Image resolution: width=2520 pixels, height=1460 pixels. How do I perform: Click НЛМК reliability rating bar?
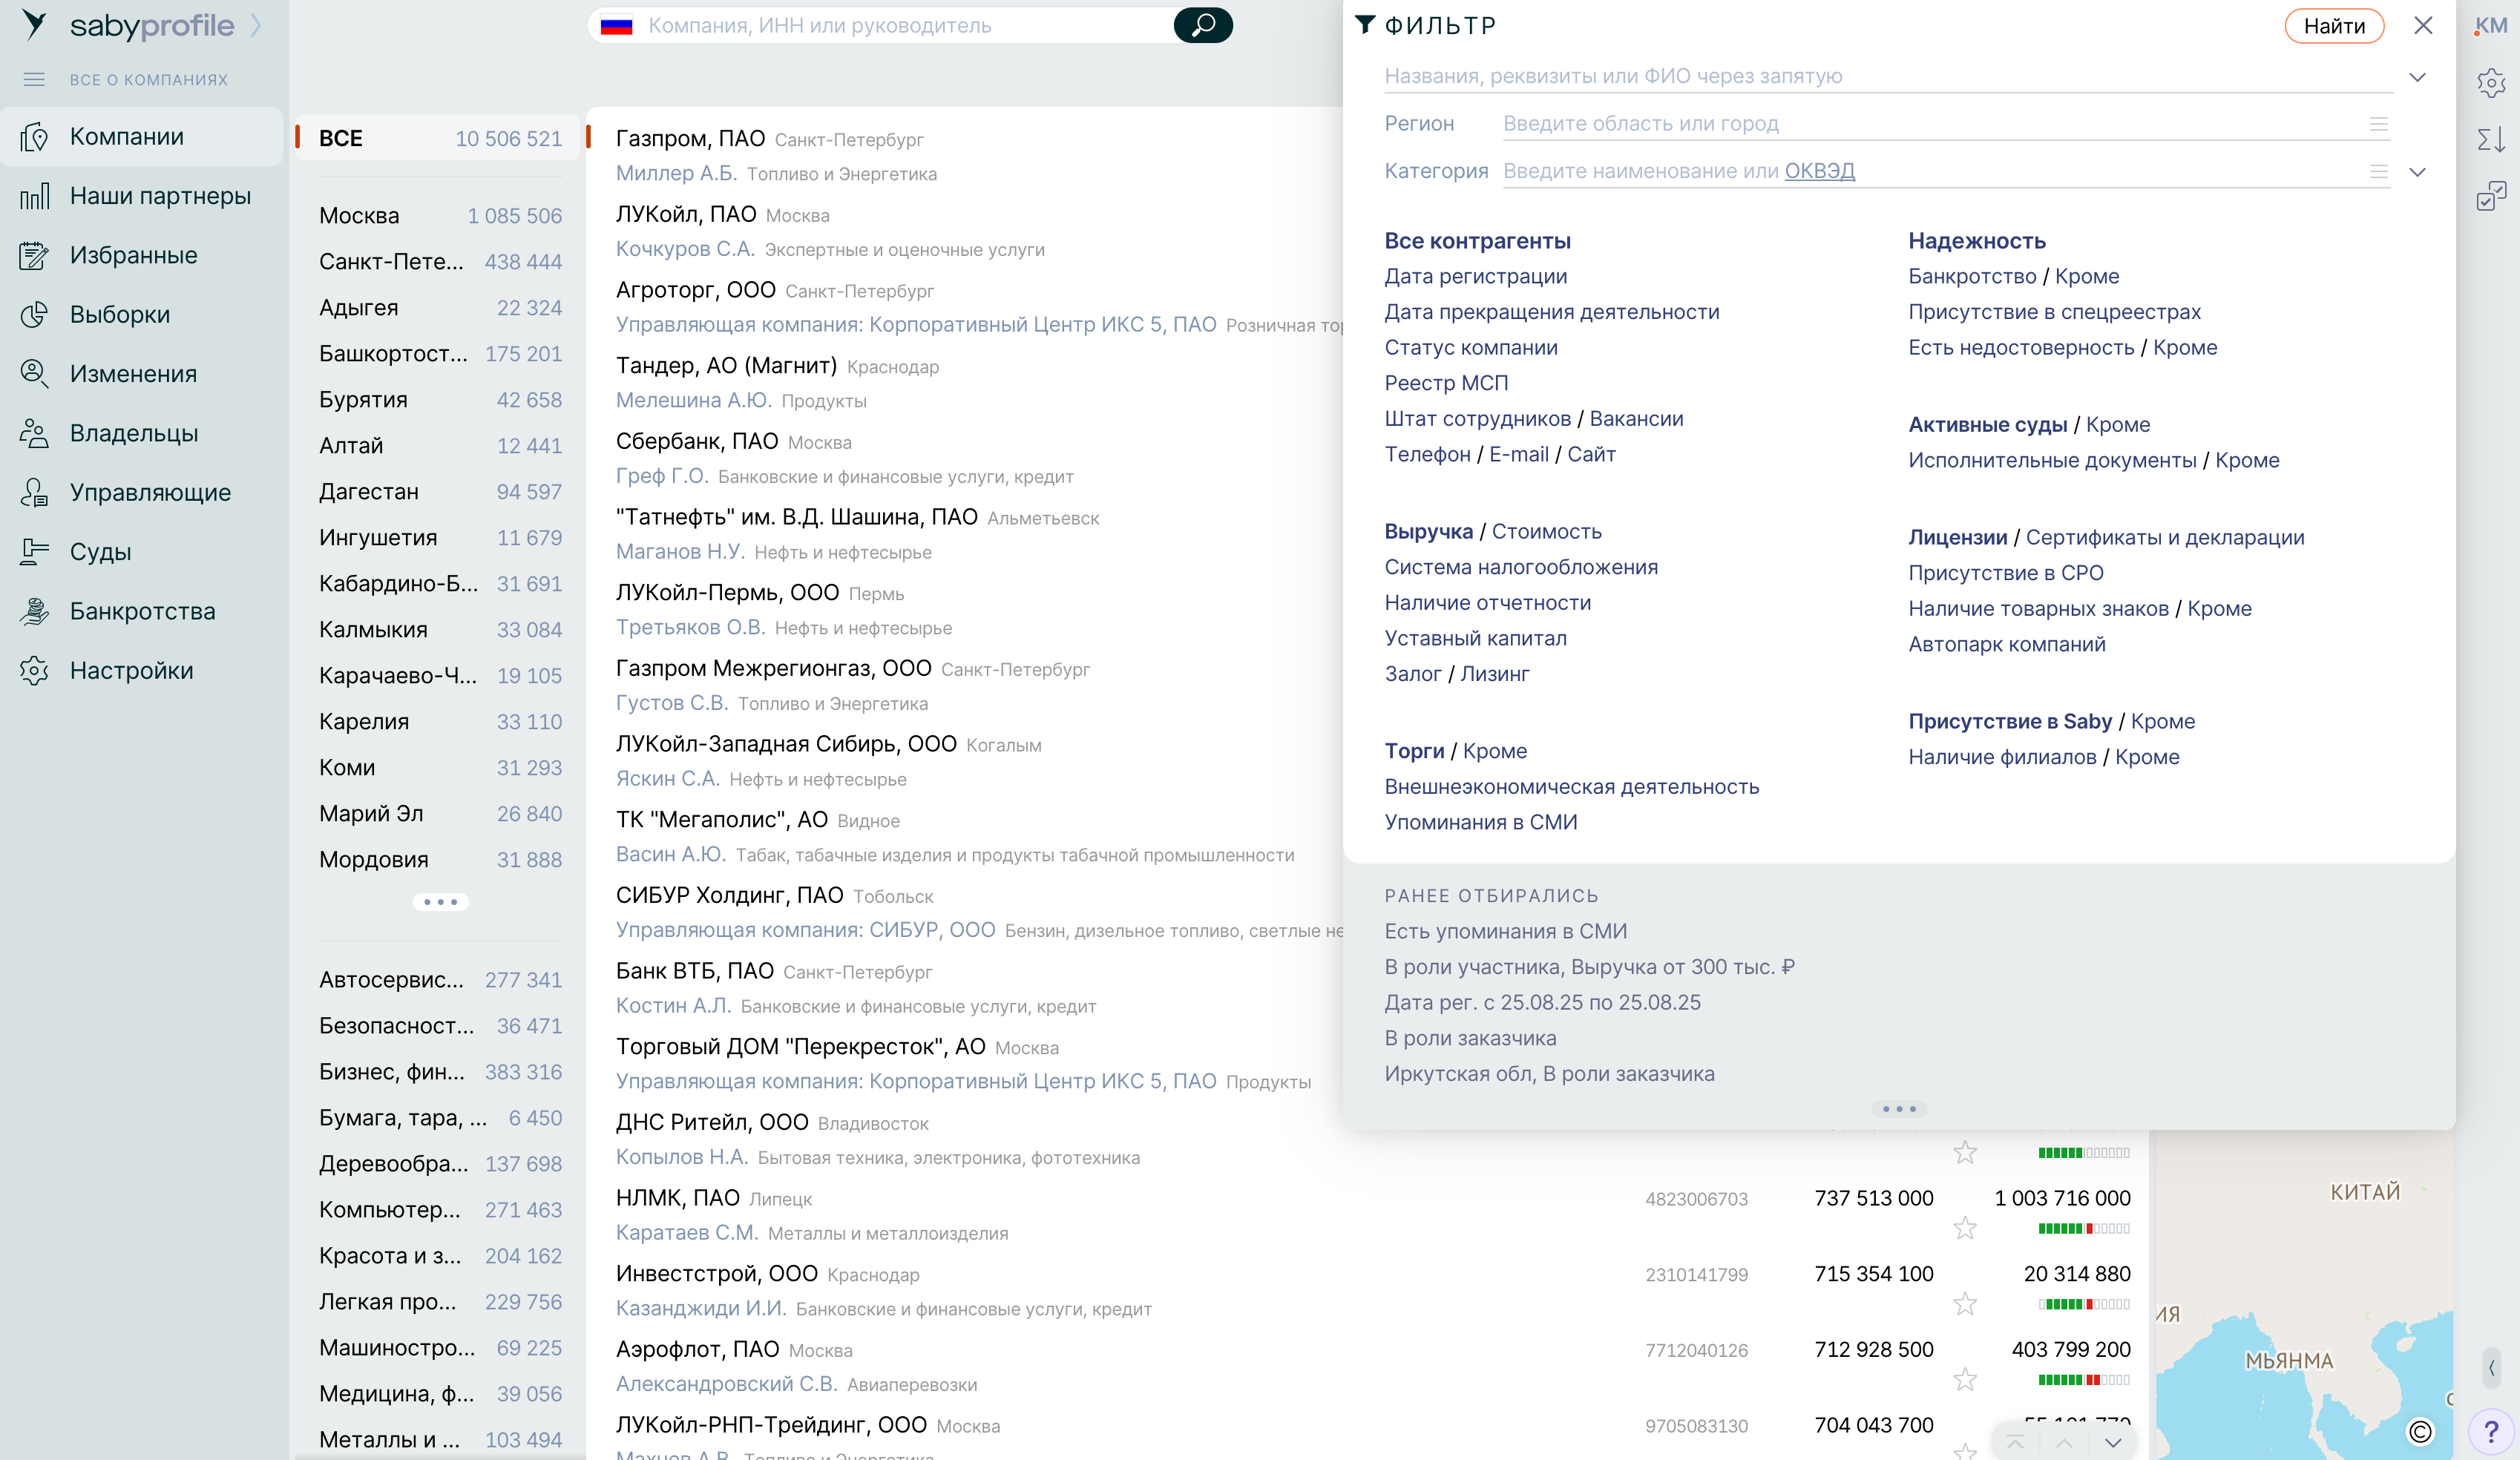click(x=2084, y=1228)
